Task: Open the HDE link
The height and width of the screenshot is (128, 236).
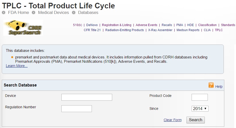Action: coord(190,25)
